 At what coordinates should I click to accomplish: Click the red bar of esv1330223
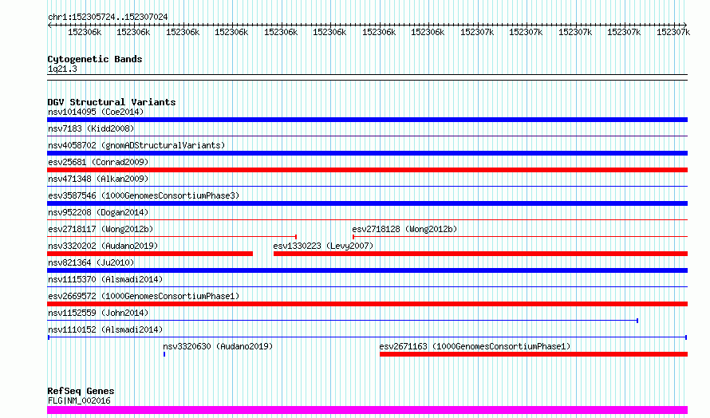coord(480,254)
